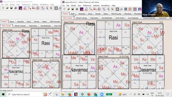Click Open folder icon in left window
The width and height of the screenshot is (172, 97).
tap(7, 8)
